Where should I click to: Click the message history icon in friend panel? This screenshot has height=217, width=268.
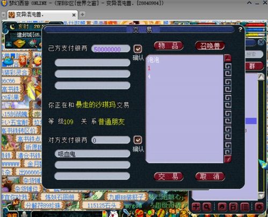[x=222, y=207]
